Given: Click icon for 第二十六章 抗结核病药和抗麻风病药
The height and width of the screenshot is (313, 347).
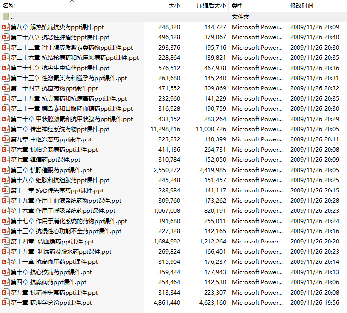Looking at the screenshot, I should tap(6, 57).
